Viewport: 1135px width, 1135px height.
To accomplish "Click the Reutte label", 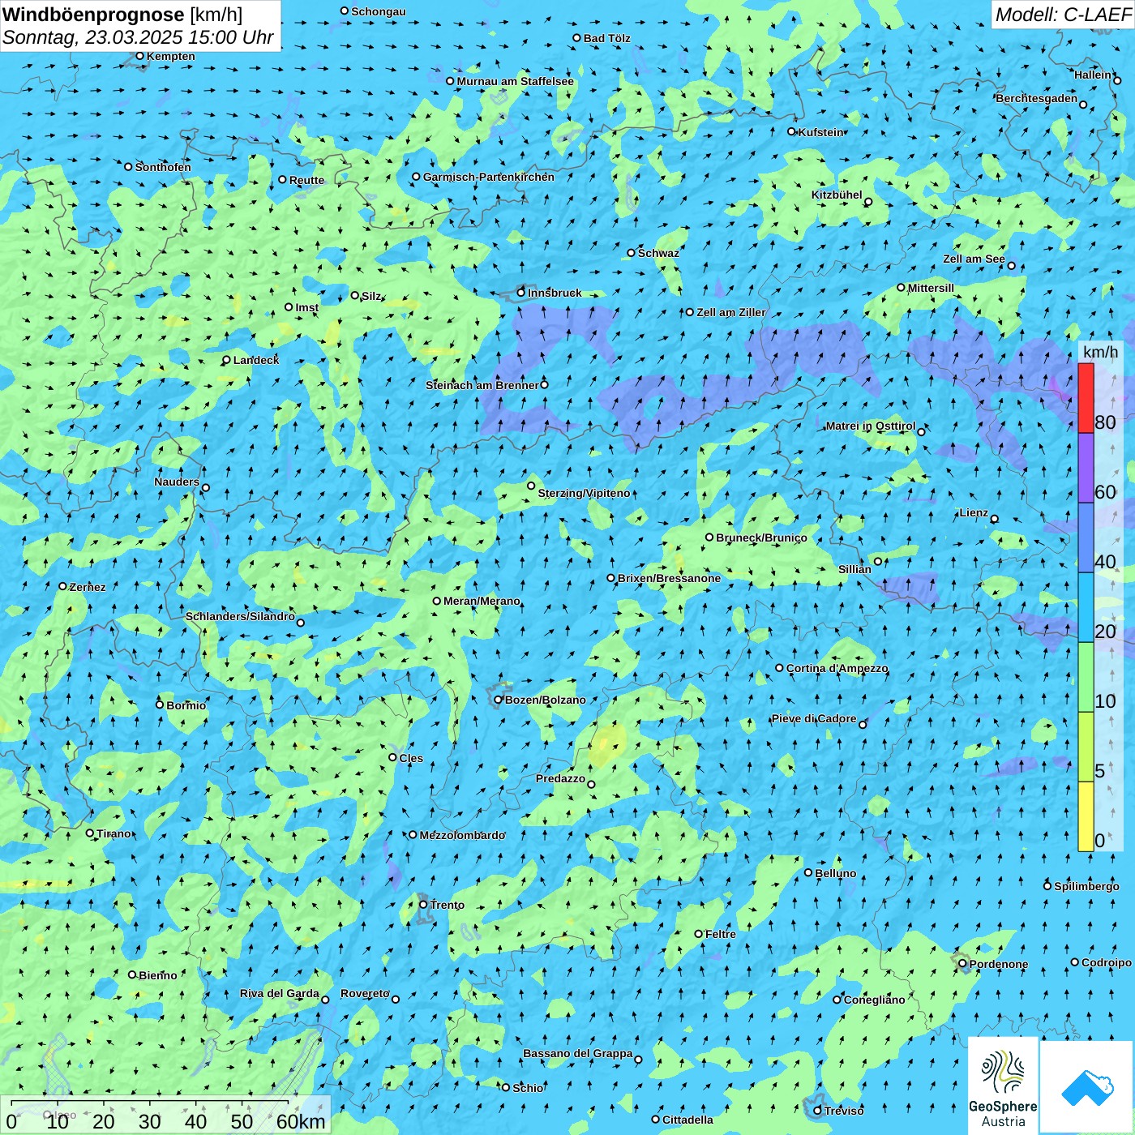I will (306, 180).
